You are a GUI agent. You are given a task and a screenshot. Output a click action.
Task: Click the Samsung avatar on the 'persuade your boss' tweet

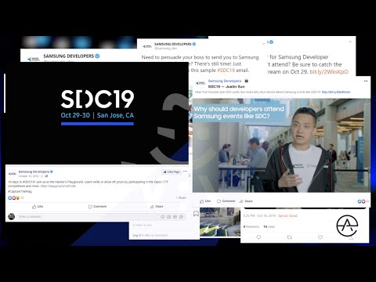pos(147,46)
